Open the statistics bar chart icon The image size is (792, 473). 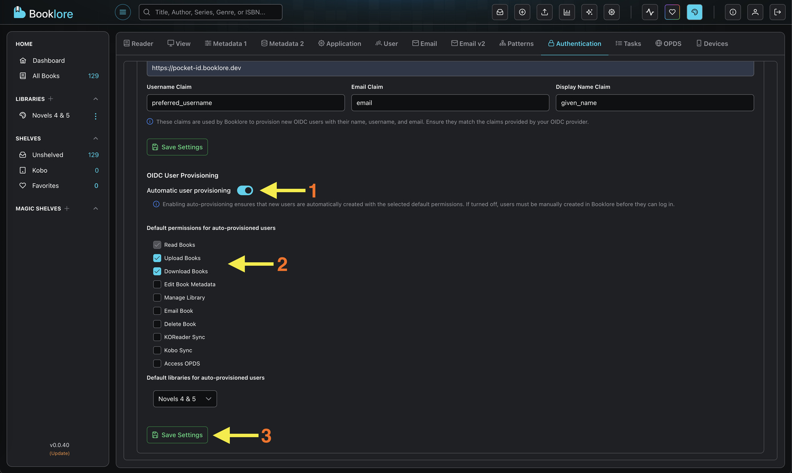point(567,12)
